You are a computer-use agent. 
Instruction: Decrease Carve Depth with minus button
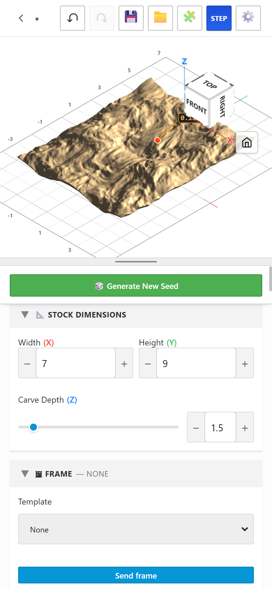[x=196, y=427]
